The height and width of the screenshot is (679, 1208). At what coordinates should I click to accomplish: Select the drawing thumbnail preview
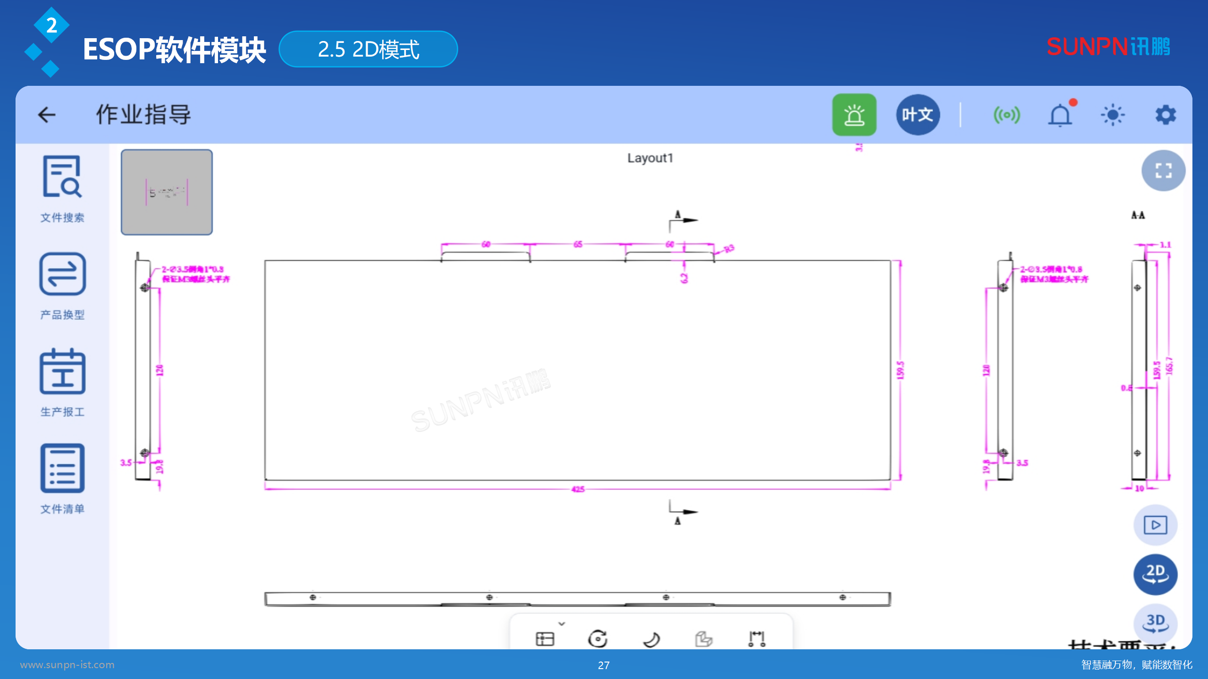166,192
